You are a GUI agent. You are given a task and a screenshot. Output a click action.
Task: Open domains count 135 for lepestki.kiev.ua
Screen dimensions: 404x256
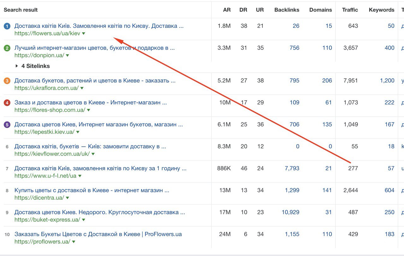(x=327, y=125)
